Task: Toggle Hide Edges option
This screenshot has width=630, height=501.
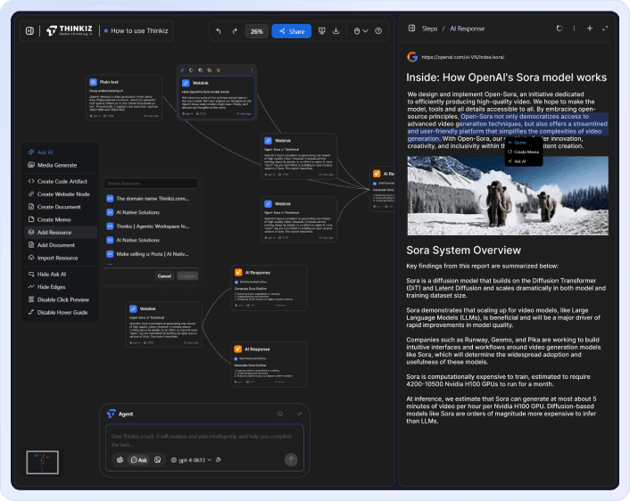Action: pyautogui.click(x=61, y=287)
